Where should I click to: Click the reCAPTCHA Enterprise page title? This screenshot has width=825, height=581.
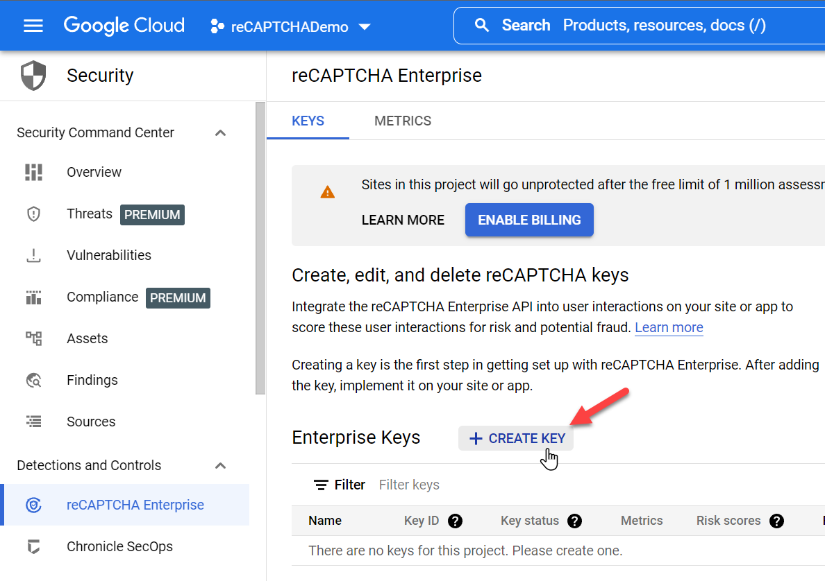pos(387,76)
